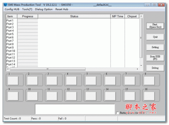Click the list's vertical scrollbar thumb
This screenshot has height=125, width=169.
click(141, 38)
